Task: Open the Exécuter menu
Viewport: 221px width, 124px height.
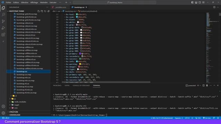Action: [x=53, y=2]
